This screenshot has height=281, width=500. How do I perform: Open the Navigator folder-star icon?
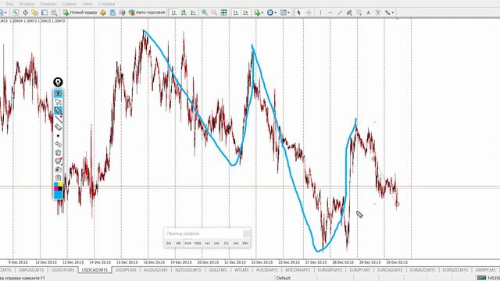tap(34, 12)
